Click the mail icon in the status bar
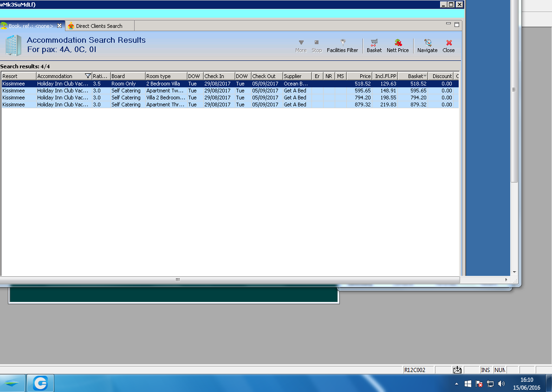The image size is (552, 392). point(457,370)
